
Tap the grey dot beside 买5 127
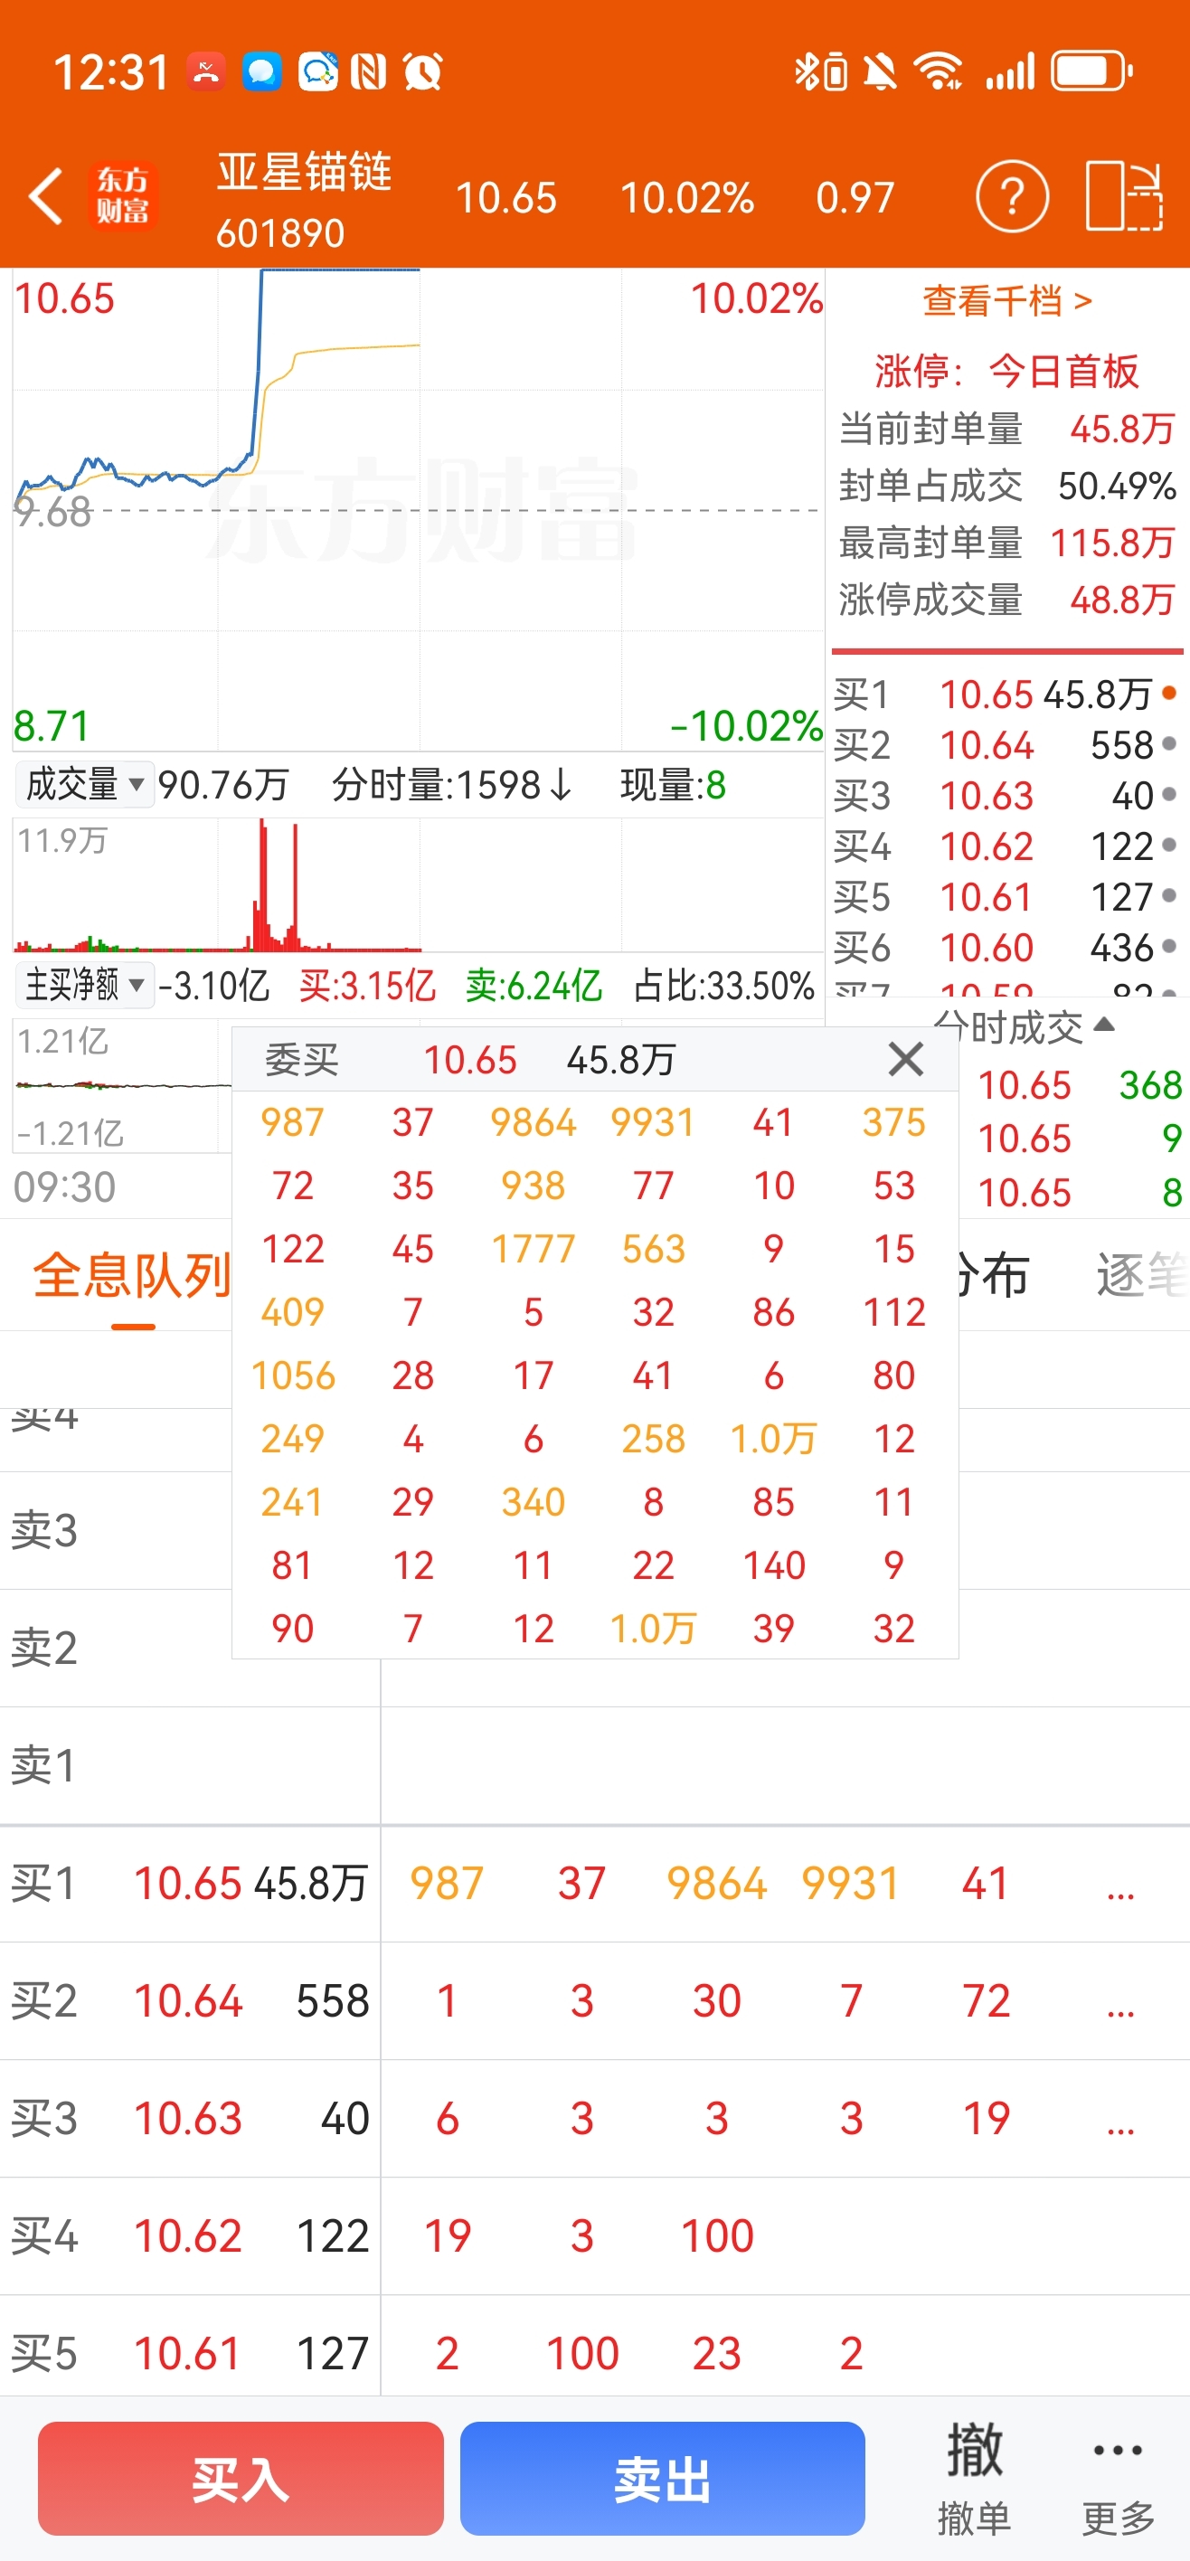click(x=1169, y=894)
